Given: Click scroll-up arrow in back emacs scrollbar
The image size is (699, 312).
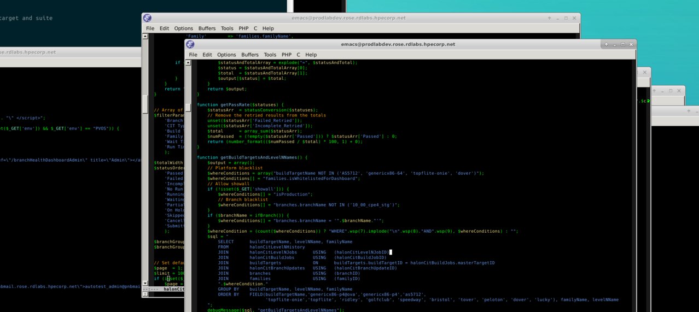Looking at the screenshot, I should pyautogui.click(x=144, y=37).
